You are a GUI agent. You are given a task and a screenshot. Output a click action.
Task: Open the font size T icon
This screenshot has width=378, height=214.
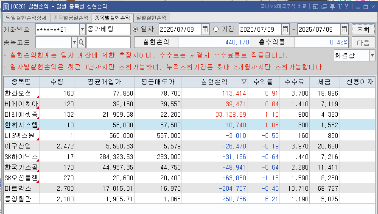(339, 6)
